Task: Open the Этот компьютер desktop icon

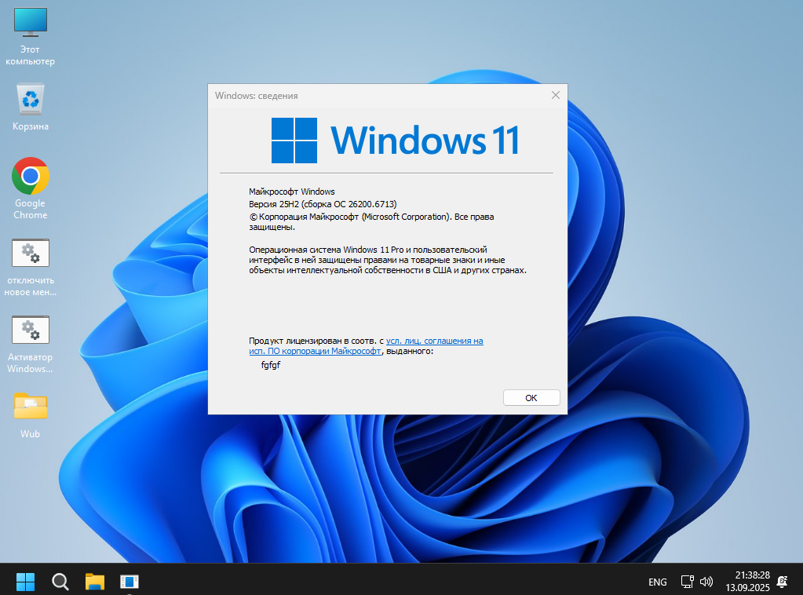Action: point(30,36)
